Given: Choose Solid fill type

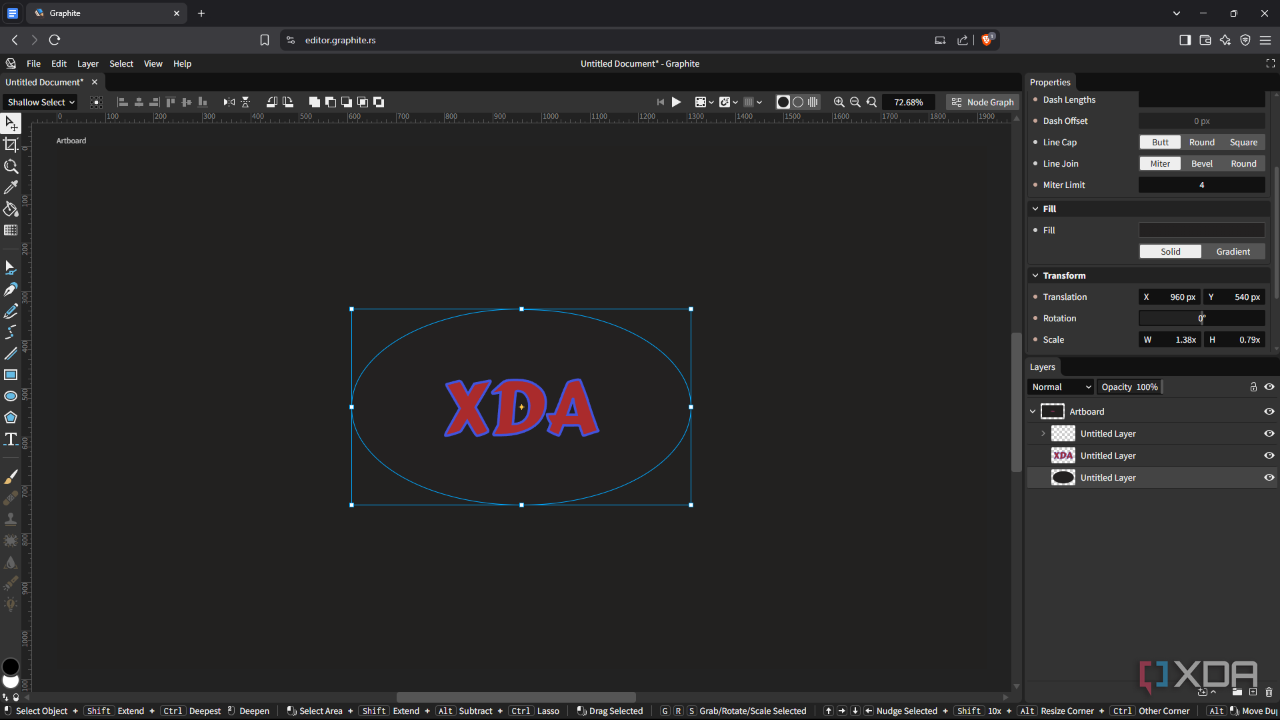Looking at the screenshot, I should coord(1170,251).
